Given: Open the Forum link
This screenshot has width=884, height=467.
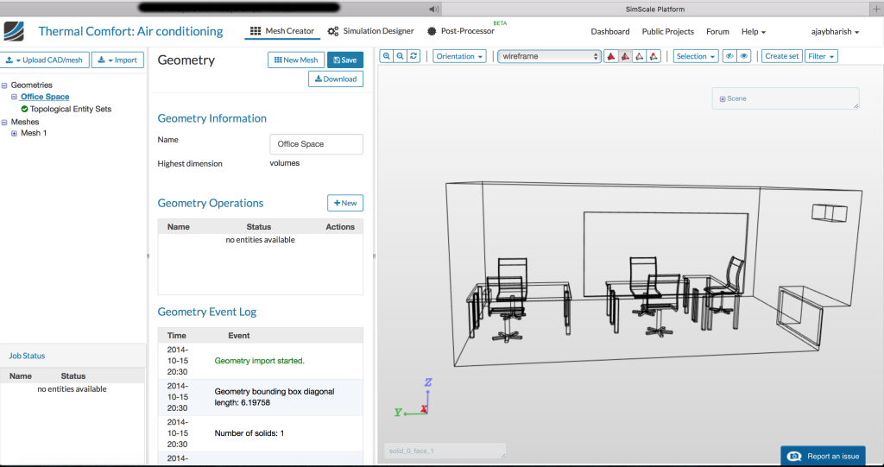Looking at the screenshot, I should pyautogui.click(x=717, y=32).
